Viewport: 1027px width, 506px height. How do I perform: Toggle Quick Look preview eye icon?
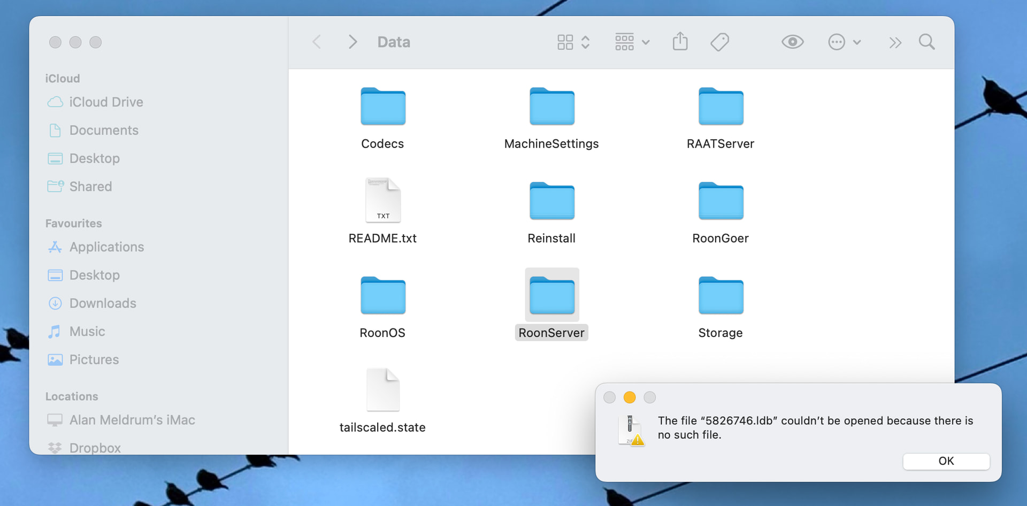792,42
